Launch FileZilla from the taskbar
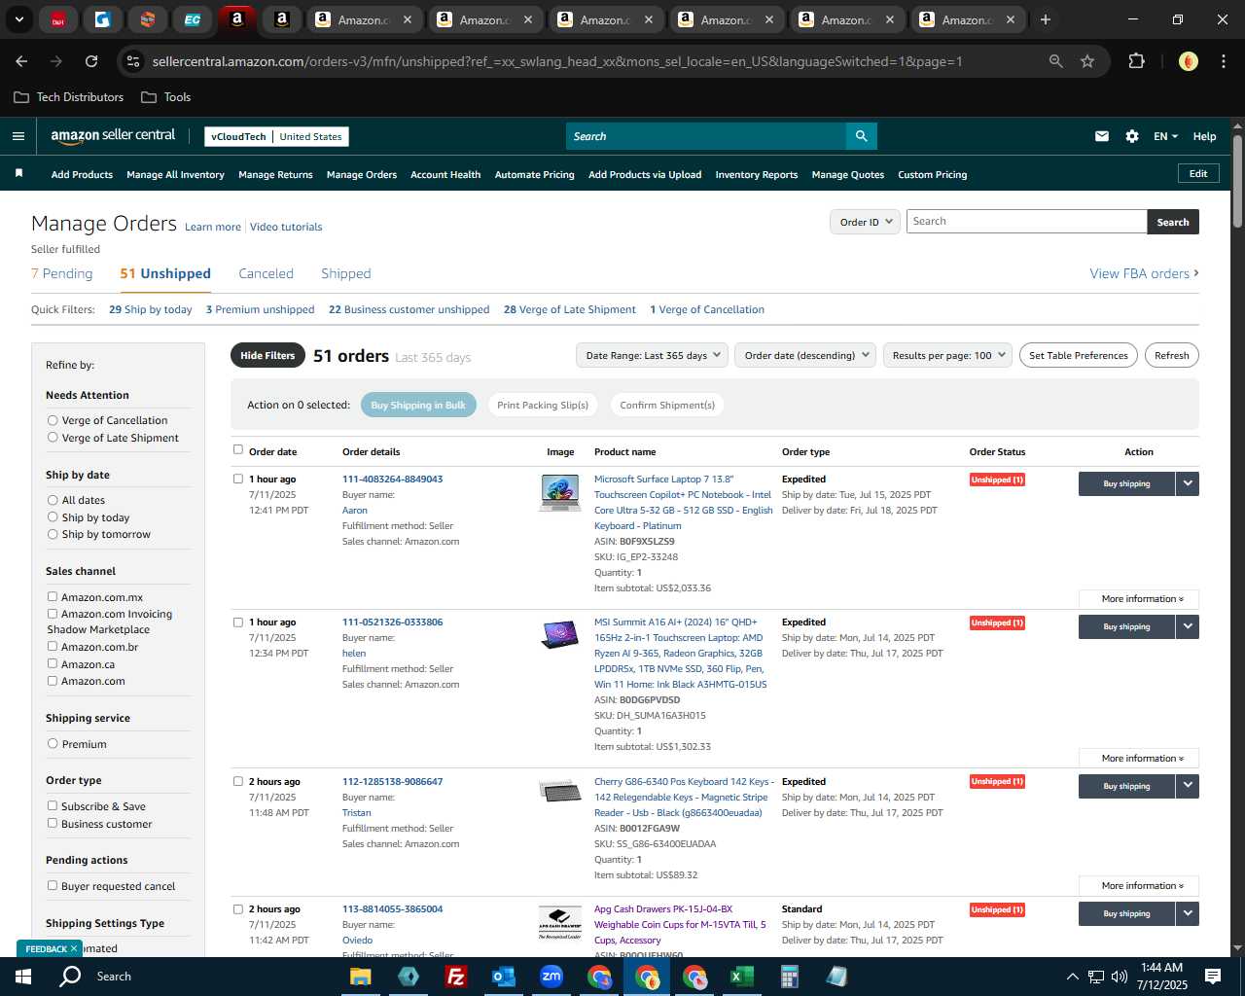The width and height of the screenshot is (1245, 996). 455,977
